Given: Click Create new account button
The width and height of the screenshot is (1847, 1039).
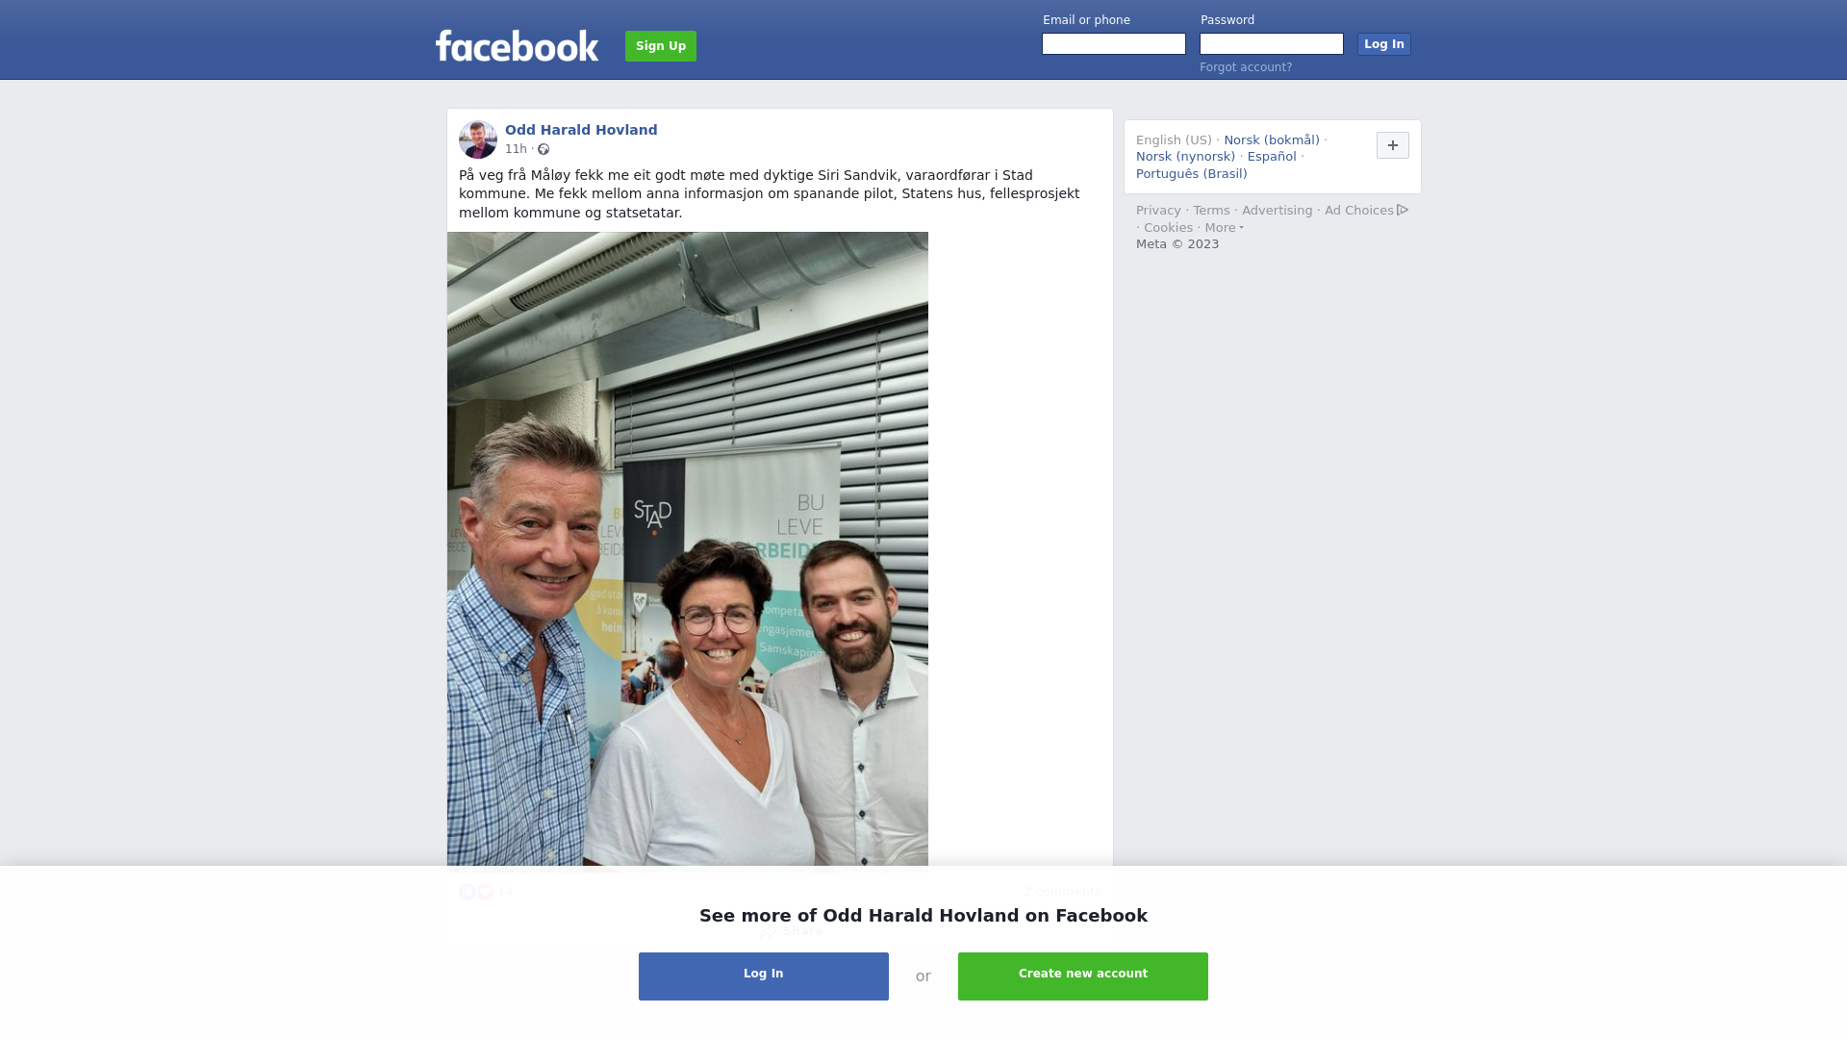Looking at the screenshot, I should coord(1083,976).
